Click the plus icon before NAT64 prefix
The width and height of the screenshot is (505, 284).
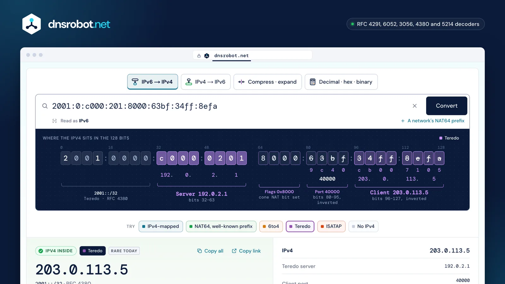[x=403, y=121]
